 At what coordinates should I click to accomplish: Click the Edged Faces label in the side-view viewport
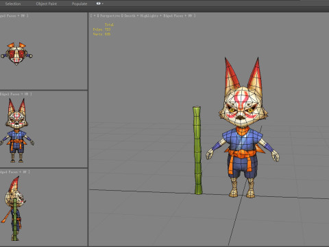pyautogui.click(x=9, y=172)
